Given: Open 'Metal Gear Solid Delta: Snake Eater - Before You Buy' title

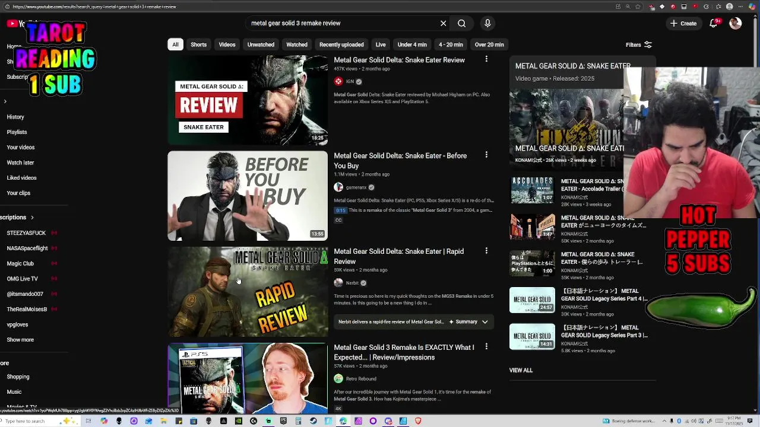Looking at the screenshot, I should point(400,161).
